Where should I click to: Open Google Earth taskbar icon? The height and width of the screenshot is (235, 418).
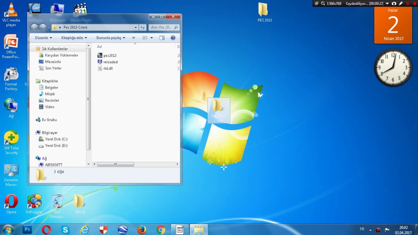click(x=122, y=230)
